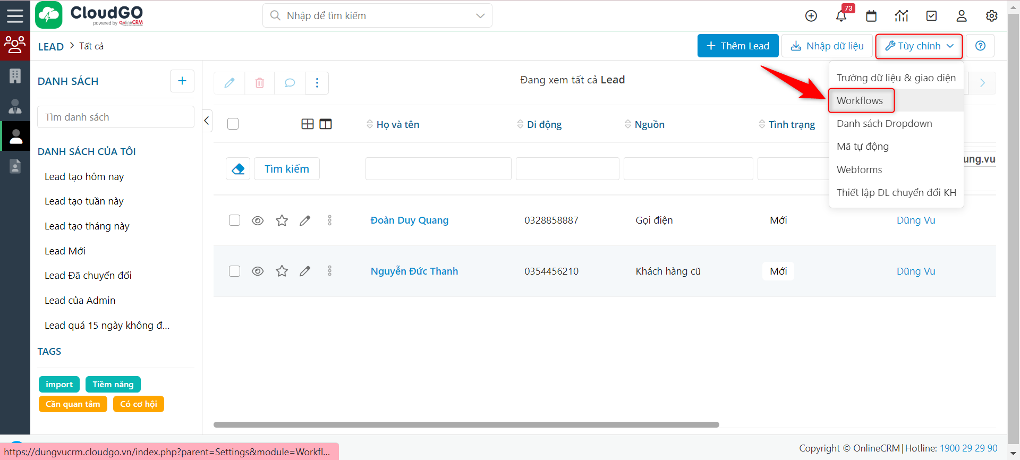Select Workflows from the menu
Viewport: 1020px width, 460px height.
[x=860, y=101]
